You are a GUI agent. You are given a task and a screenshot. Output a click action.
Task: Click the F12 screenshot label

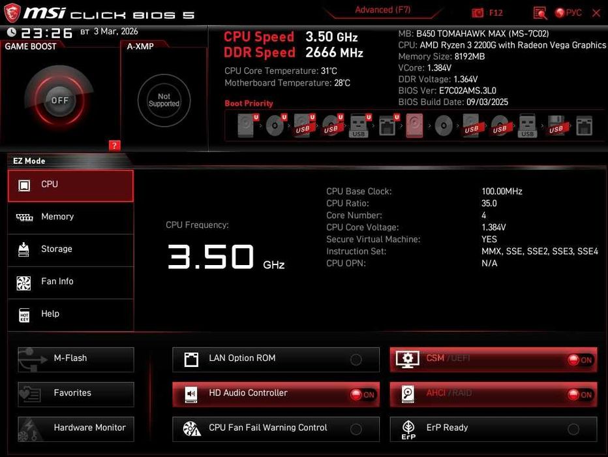(496, 13)
